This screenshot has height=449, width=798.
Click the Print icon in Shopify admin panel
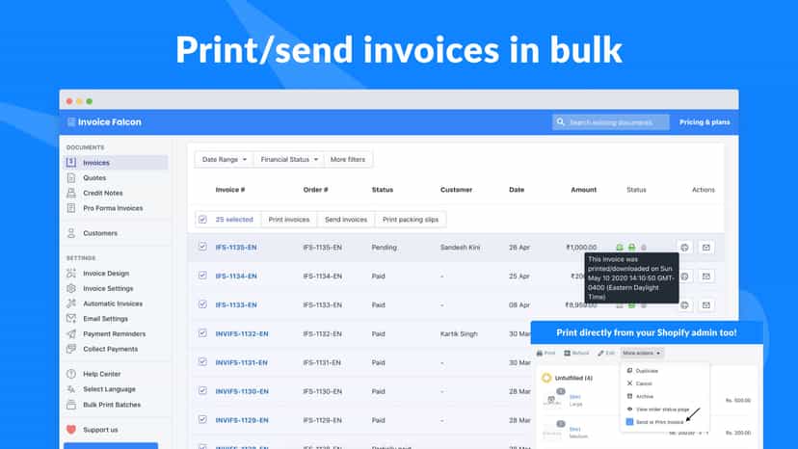[540, 353]
